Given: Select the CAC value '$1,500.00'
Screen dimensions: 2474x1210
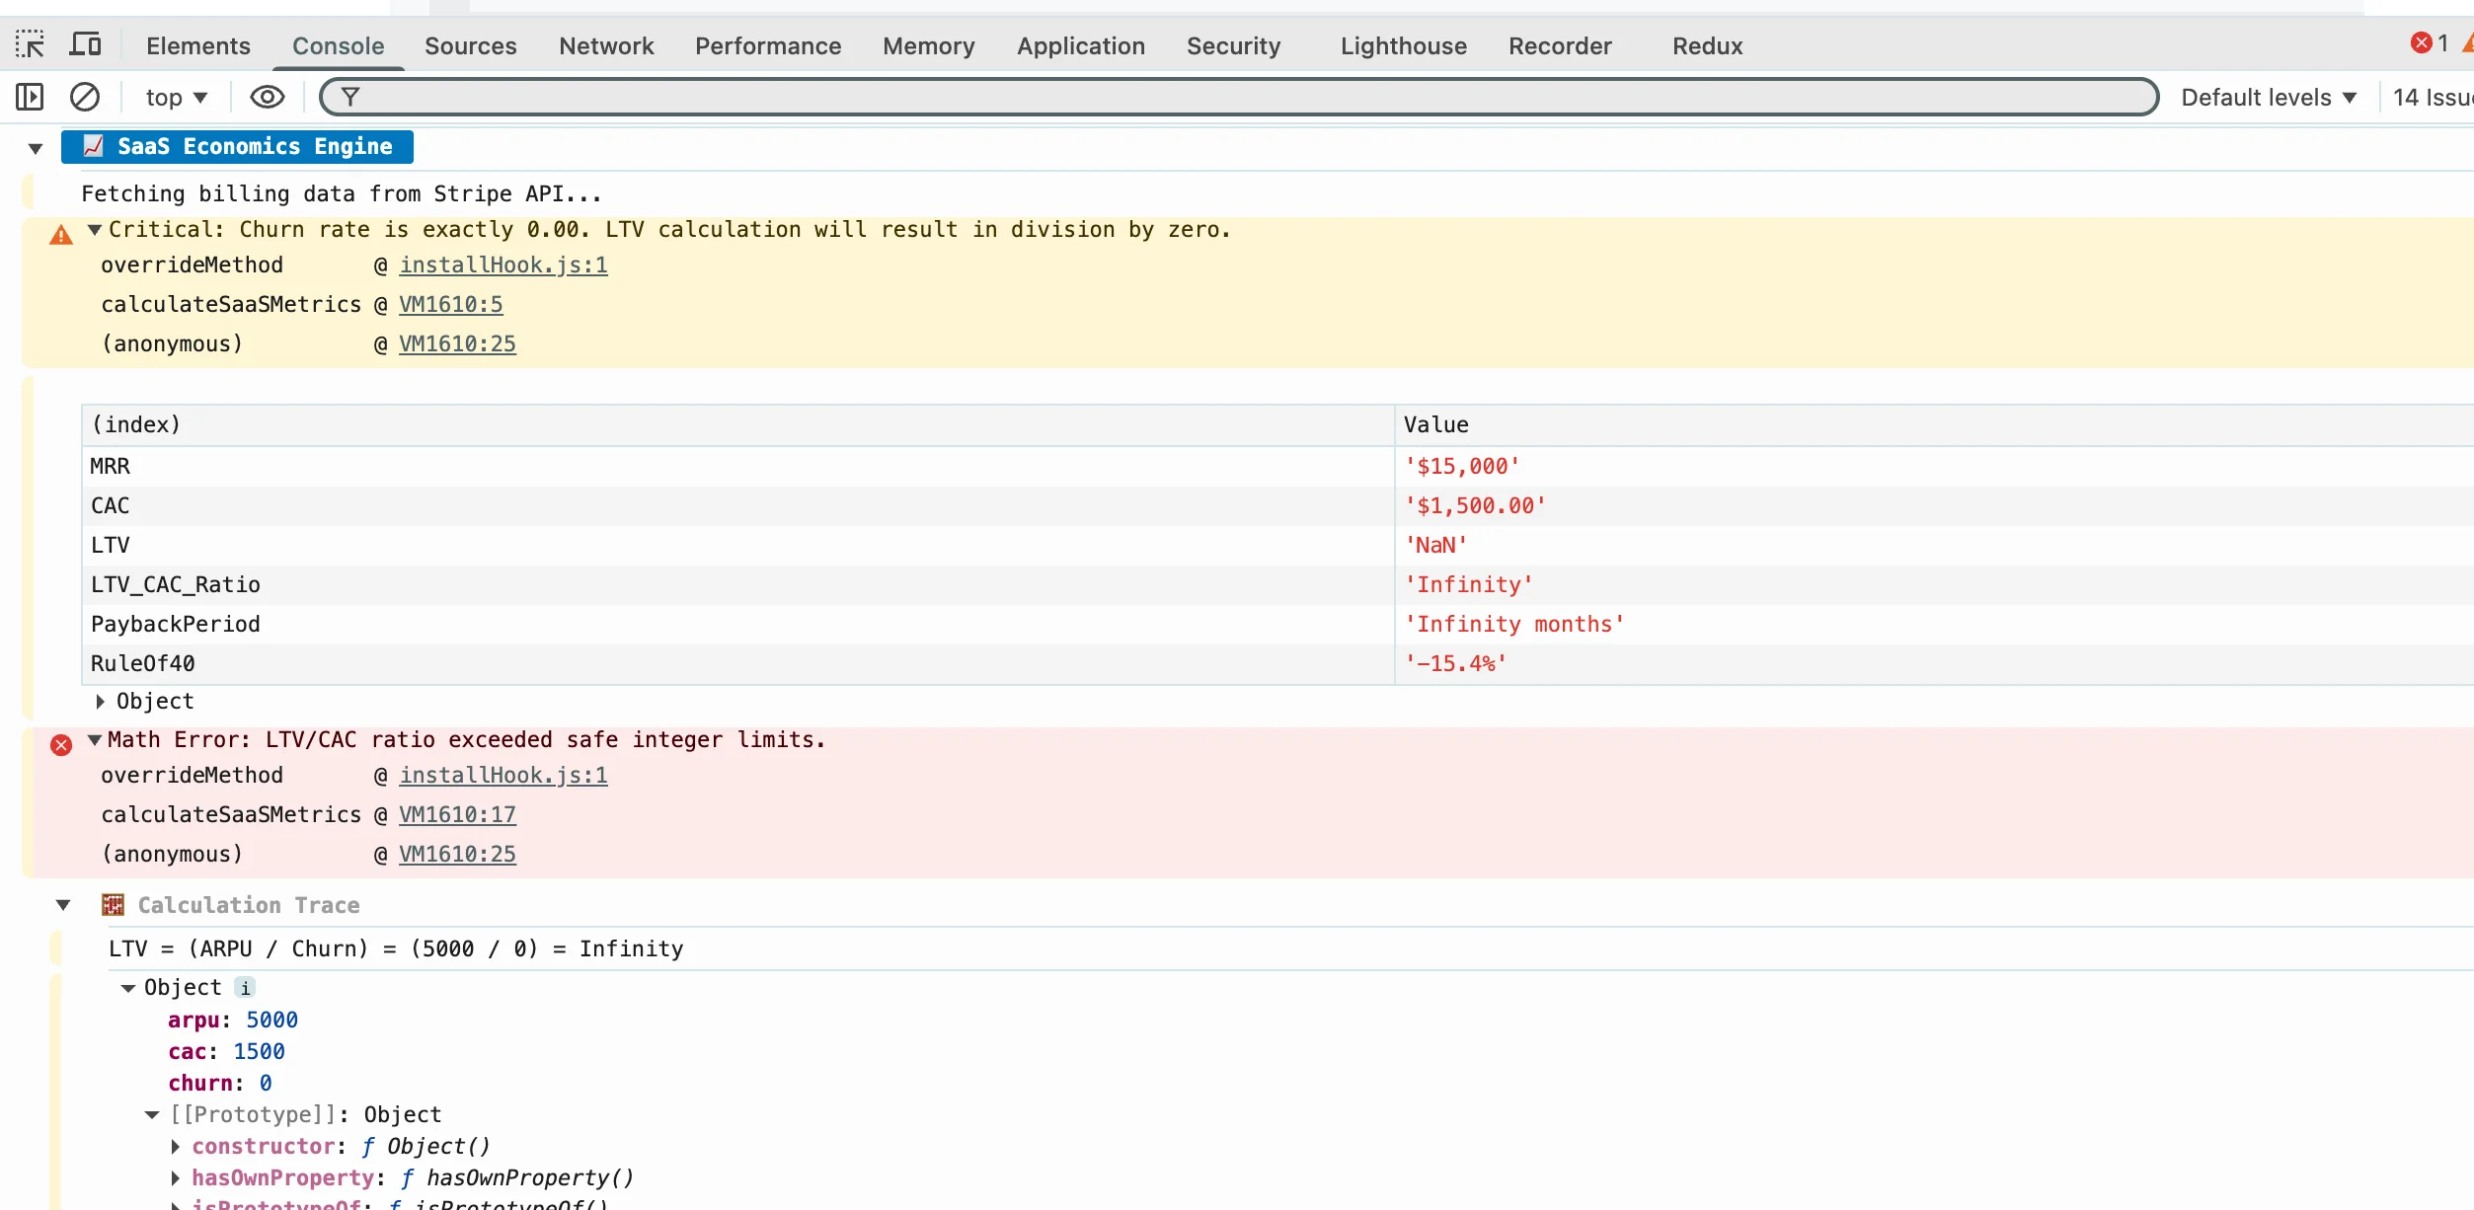Looking at the screenshot, I should [x=1475, y=506].
